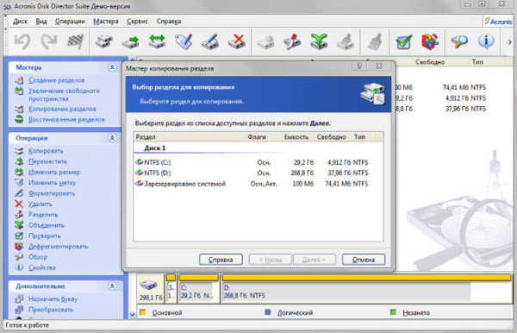The height and width of the screenshot is (333, 517).
Task: Click Дефрагментировать operation link
Action: click(x=58, y=246)
